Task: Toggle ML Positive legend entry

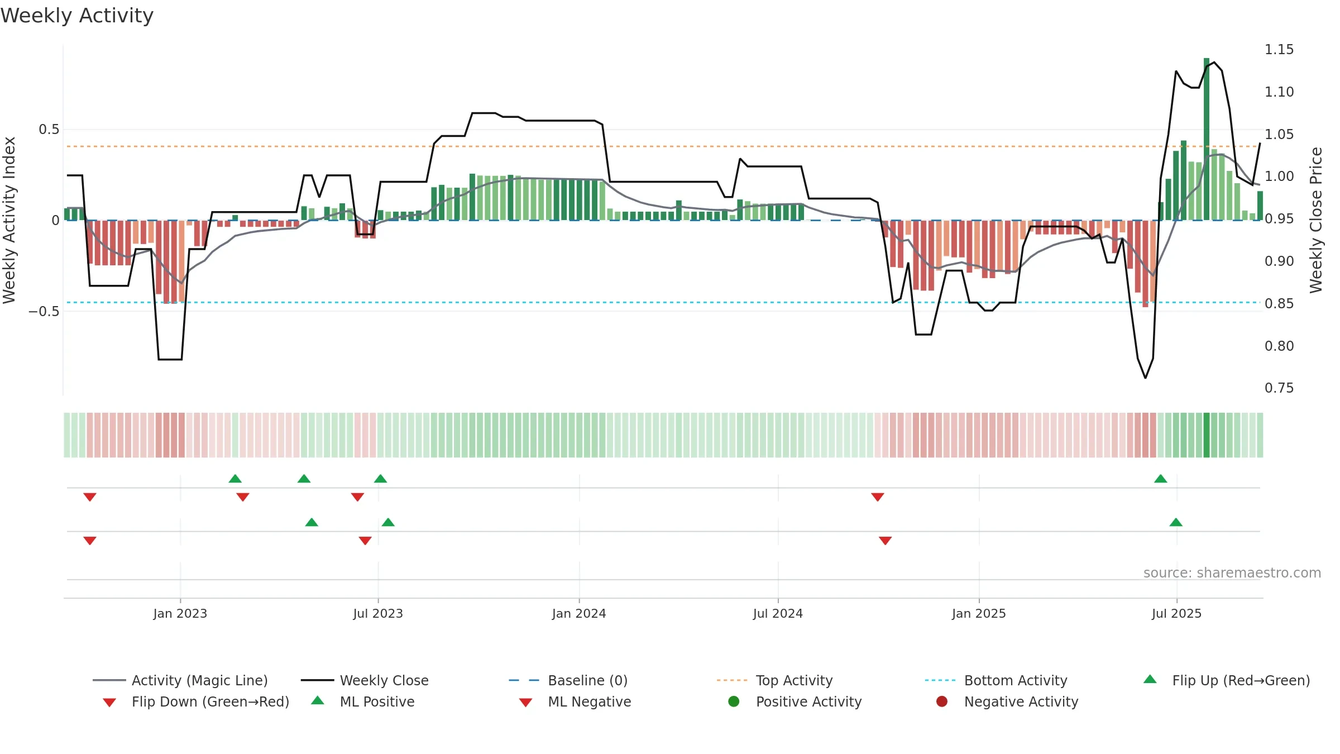Action: pos(363,701)
